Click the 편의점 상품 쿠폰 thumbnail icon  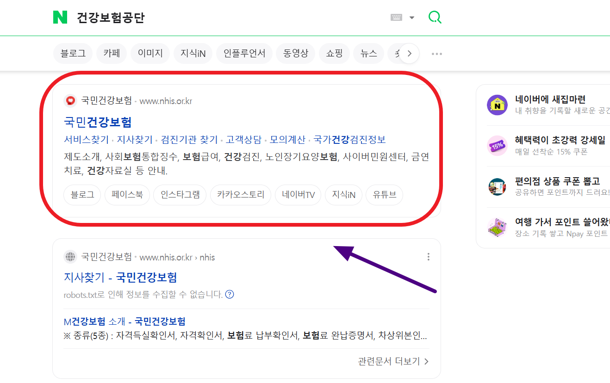[498, 186]
